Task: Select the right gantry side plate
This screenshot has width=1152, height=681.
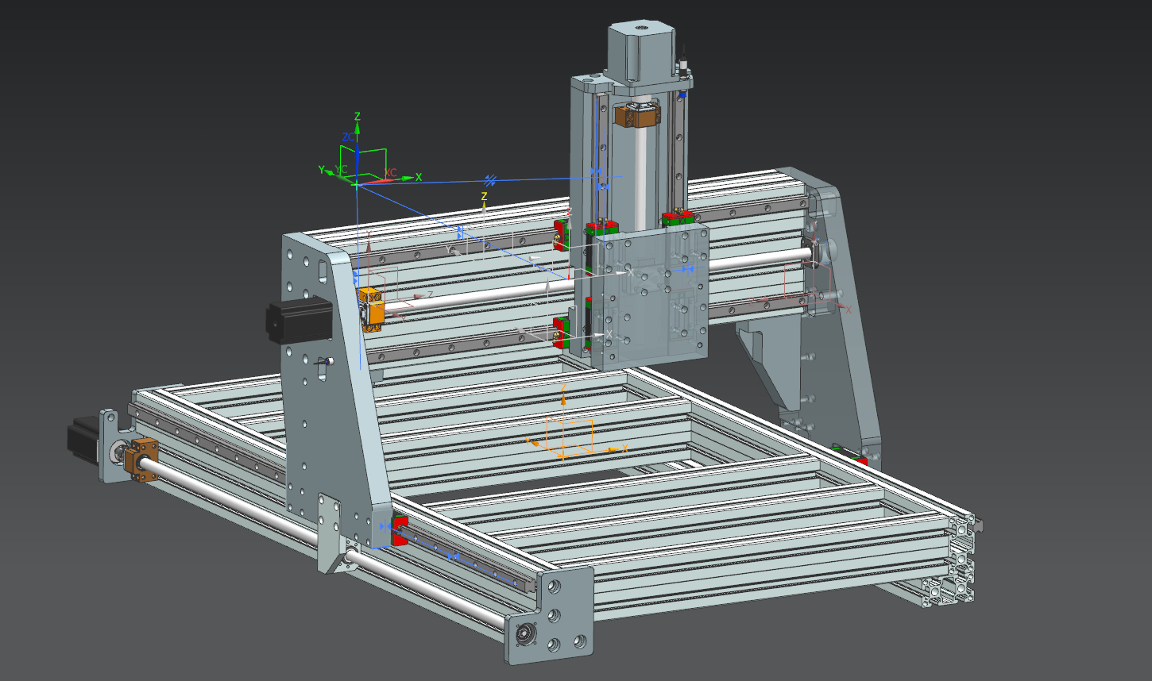Action: click(845, 317)
